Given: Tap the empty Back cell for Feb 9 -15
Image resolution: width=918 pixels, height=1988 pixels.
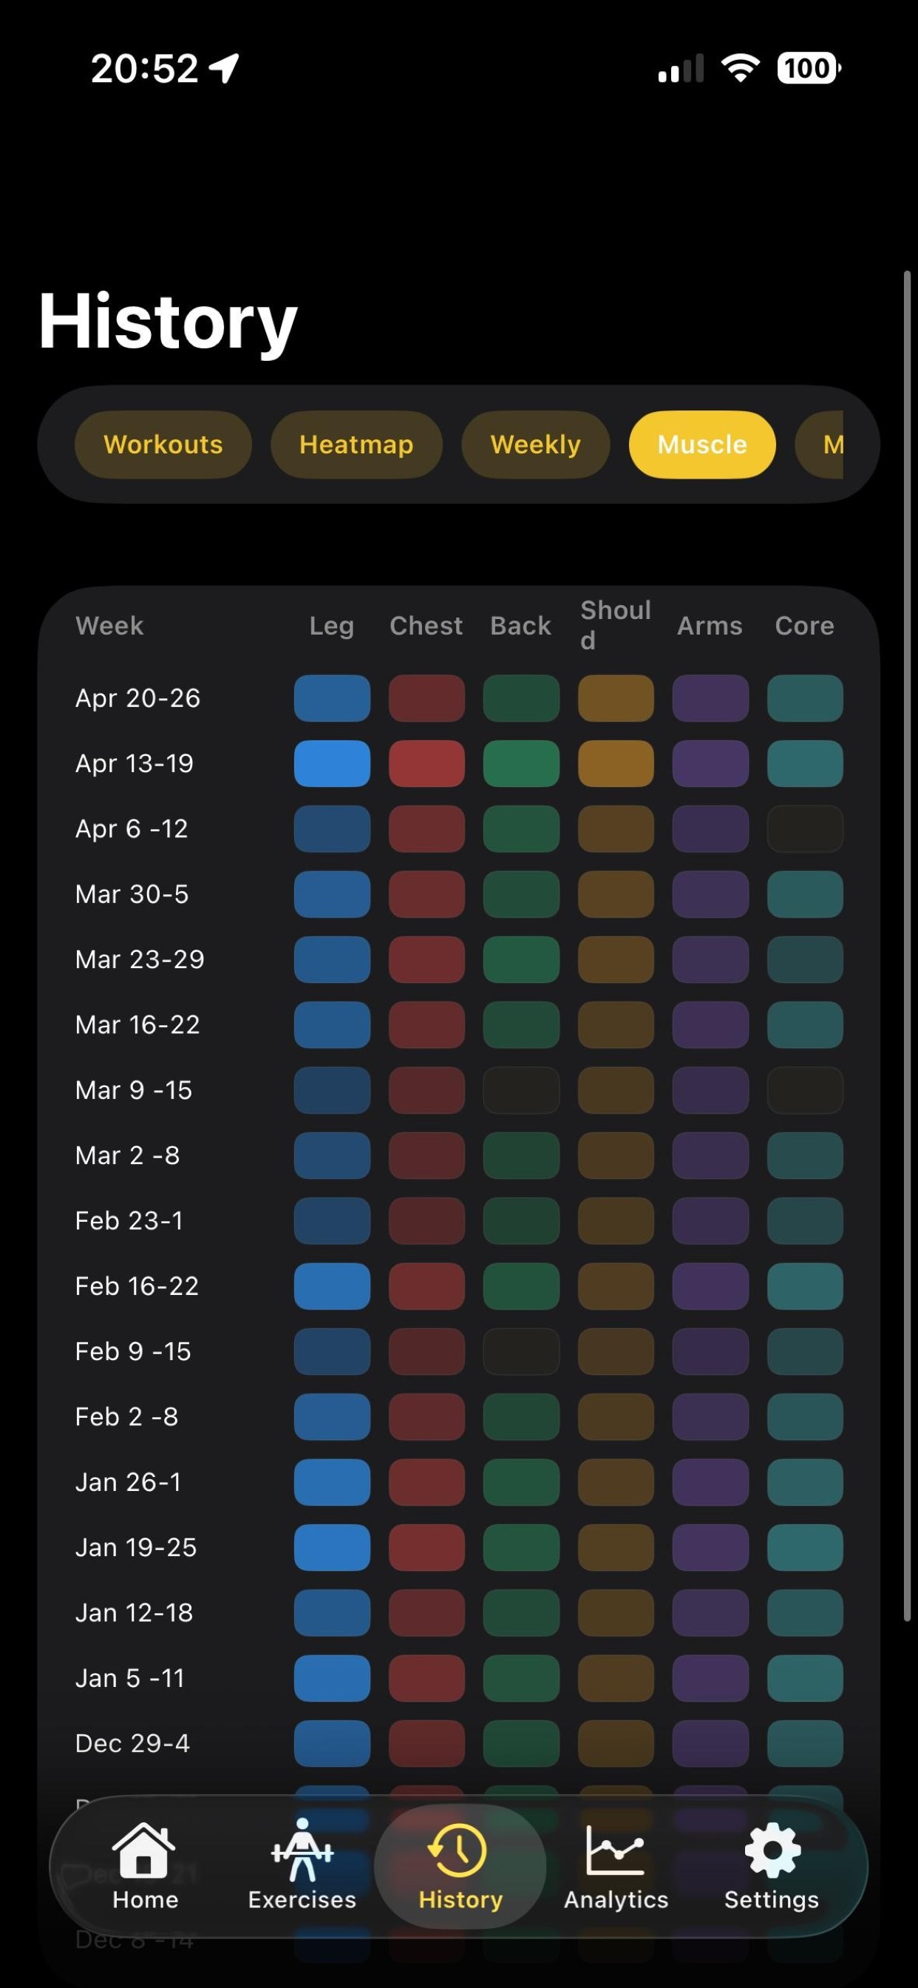Looking at the screenshot, I should [522, 1351].
